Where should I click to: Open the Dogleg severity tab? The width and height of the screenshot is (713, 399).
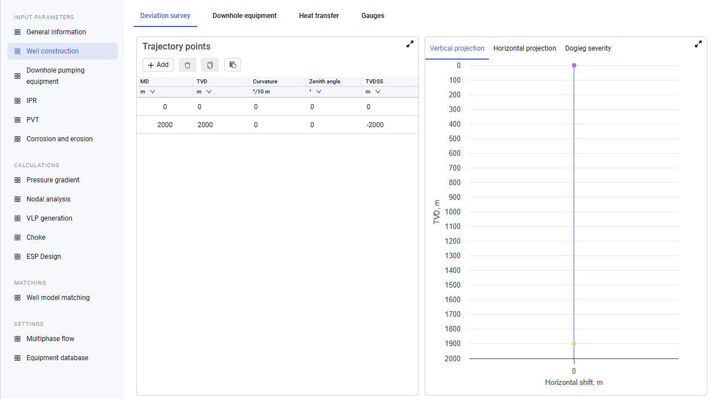(x=588, y=48)
